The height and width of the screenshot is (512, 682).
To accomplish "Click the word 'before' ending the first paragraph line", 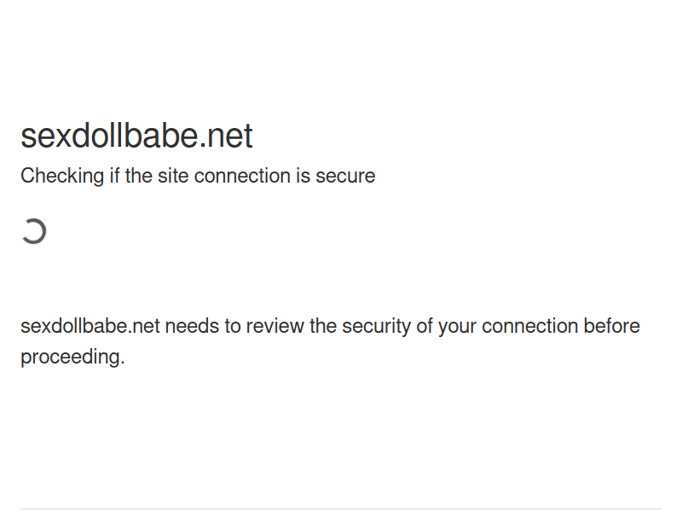I will click(611, 326).
